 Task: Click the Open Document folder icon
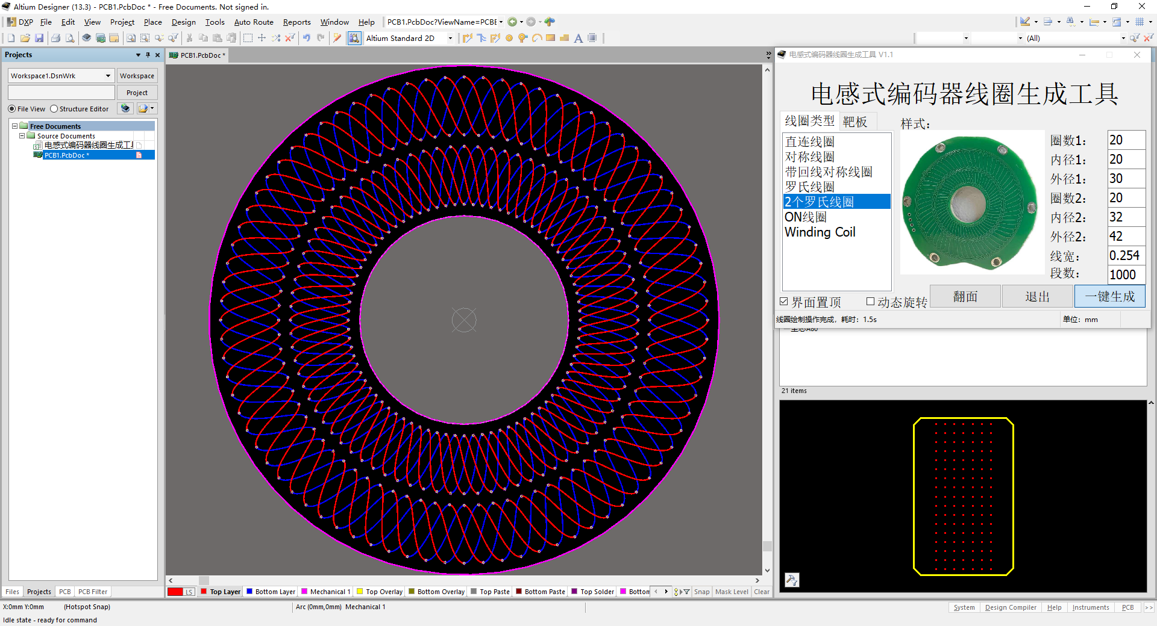[25, 38]
